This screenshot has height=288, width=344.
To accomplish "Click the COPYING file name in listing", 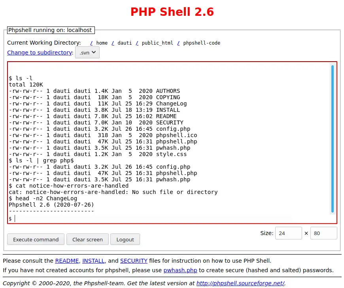I will pos(168,97).
